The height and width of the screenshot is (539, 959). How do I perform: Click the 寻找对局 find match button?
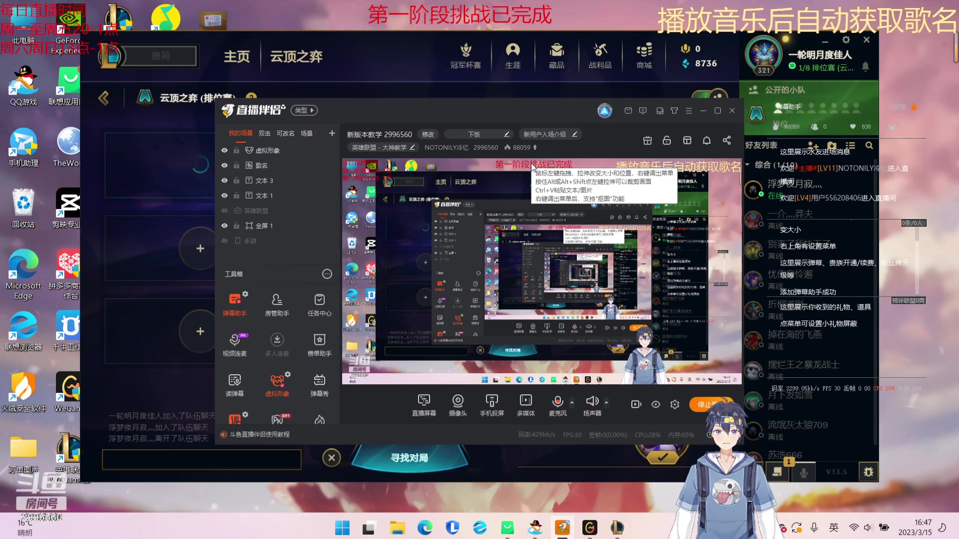pos(409,458)
